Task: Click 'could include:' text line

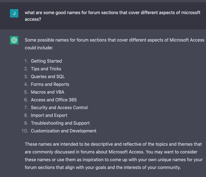Action: click(39, 48)
